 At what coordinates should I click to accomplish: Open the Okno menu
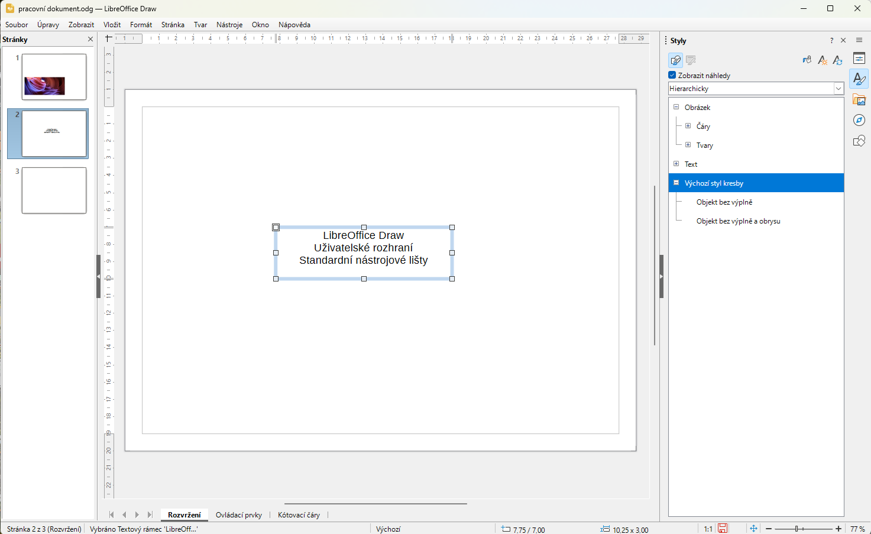[260, 25]
